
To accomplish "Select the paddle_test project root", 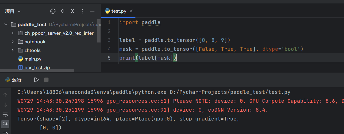I will (32, 24).
